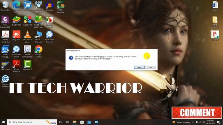Select the Adobe FormsCentral shortcut
The height and width of the screenshot is (125, 223).
point(27,51)
